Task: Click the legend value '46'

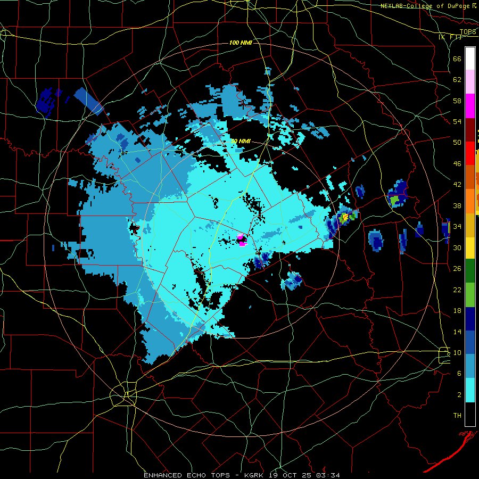Action: 457,163
